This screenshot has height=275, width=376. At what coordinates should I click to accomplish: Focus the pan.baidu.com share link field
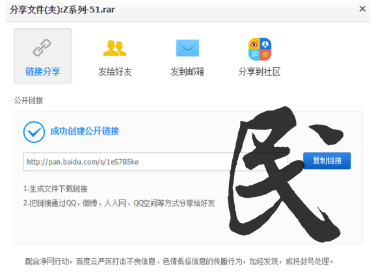point(155,162)
